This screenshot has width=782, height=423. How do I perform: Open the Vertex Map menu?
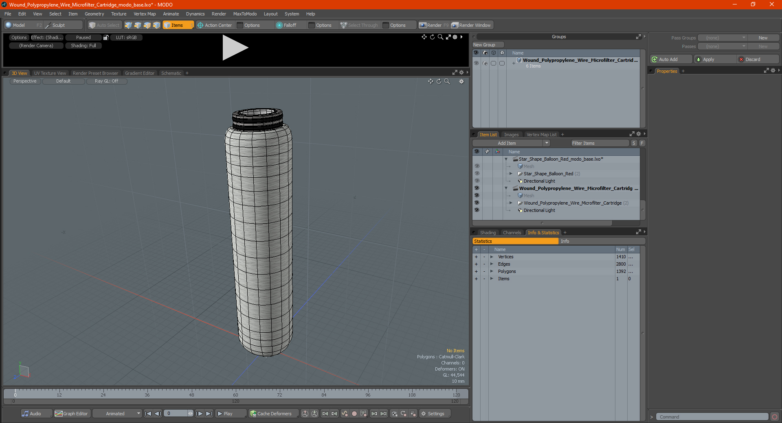[x=145, y=14]
